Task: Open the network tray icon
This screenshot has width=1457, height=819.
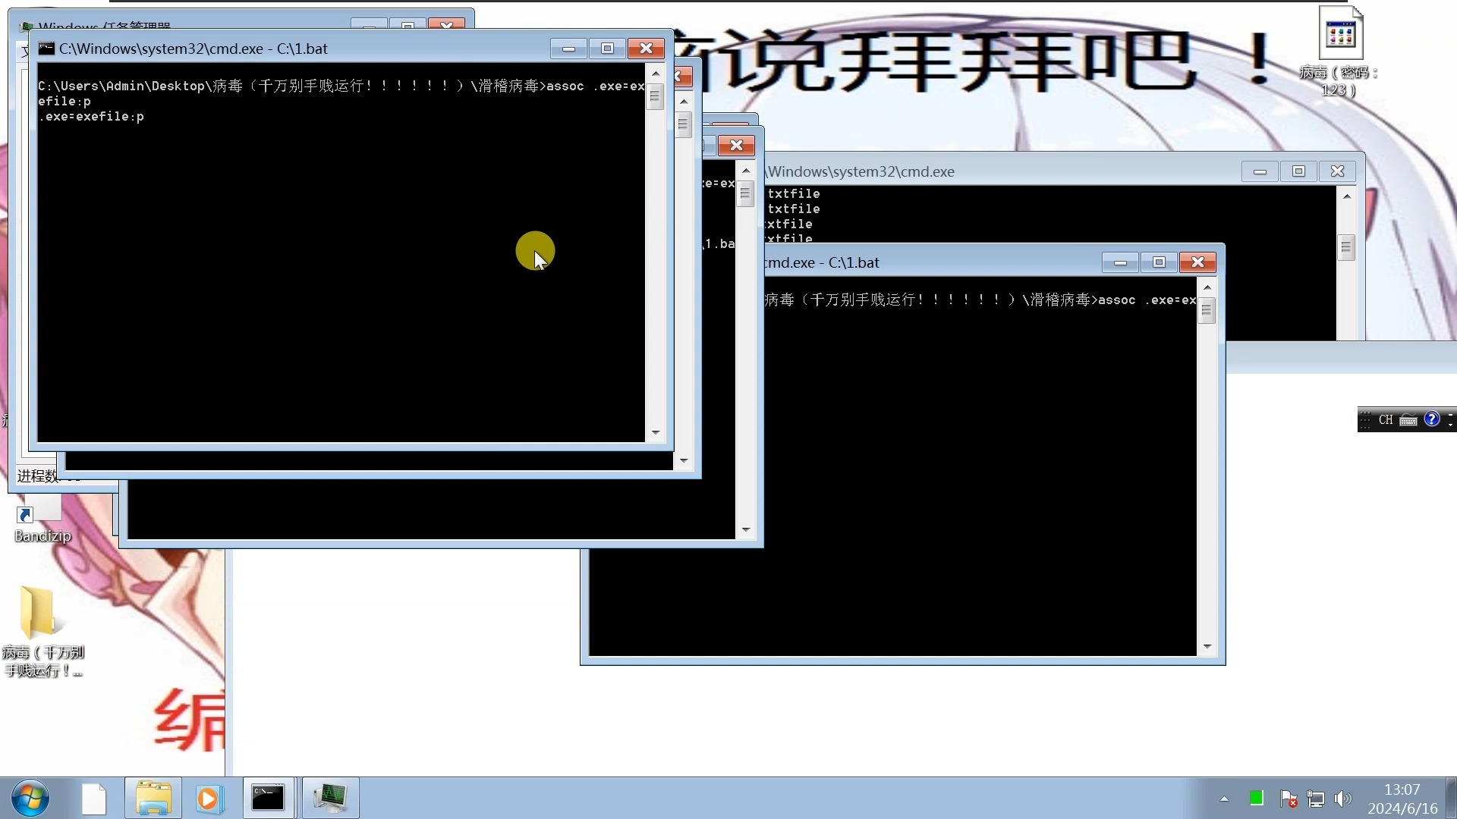Action: coord(1316,799)
